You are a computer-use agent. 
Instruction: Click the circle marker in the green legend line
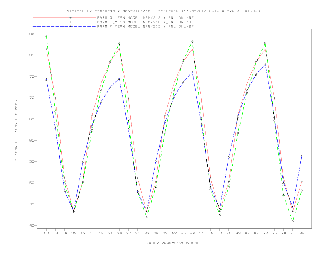(71, 22)
